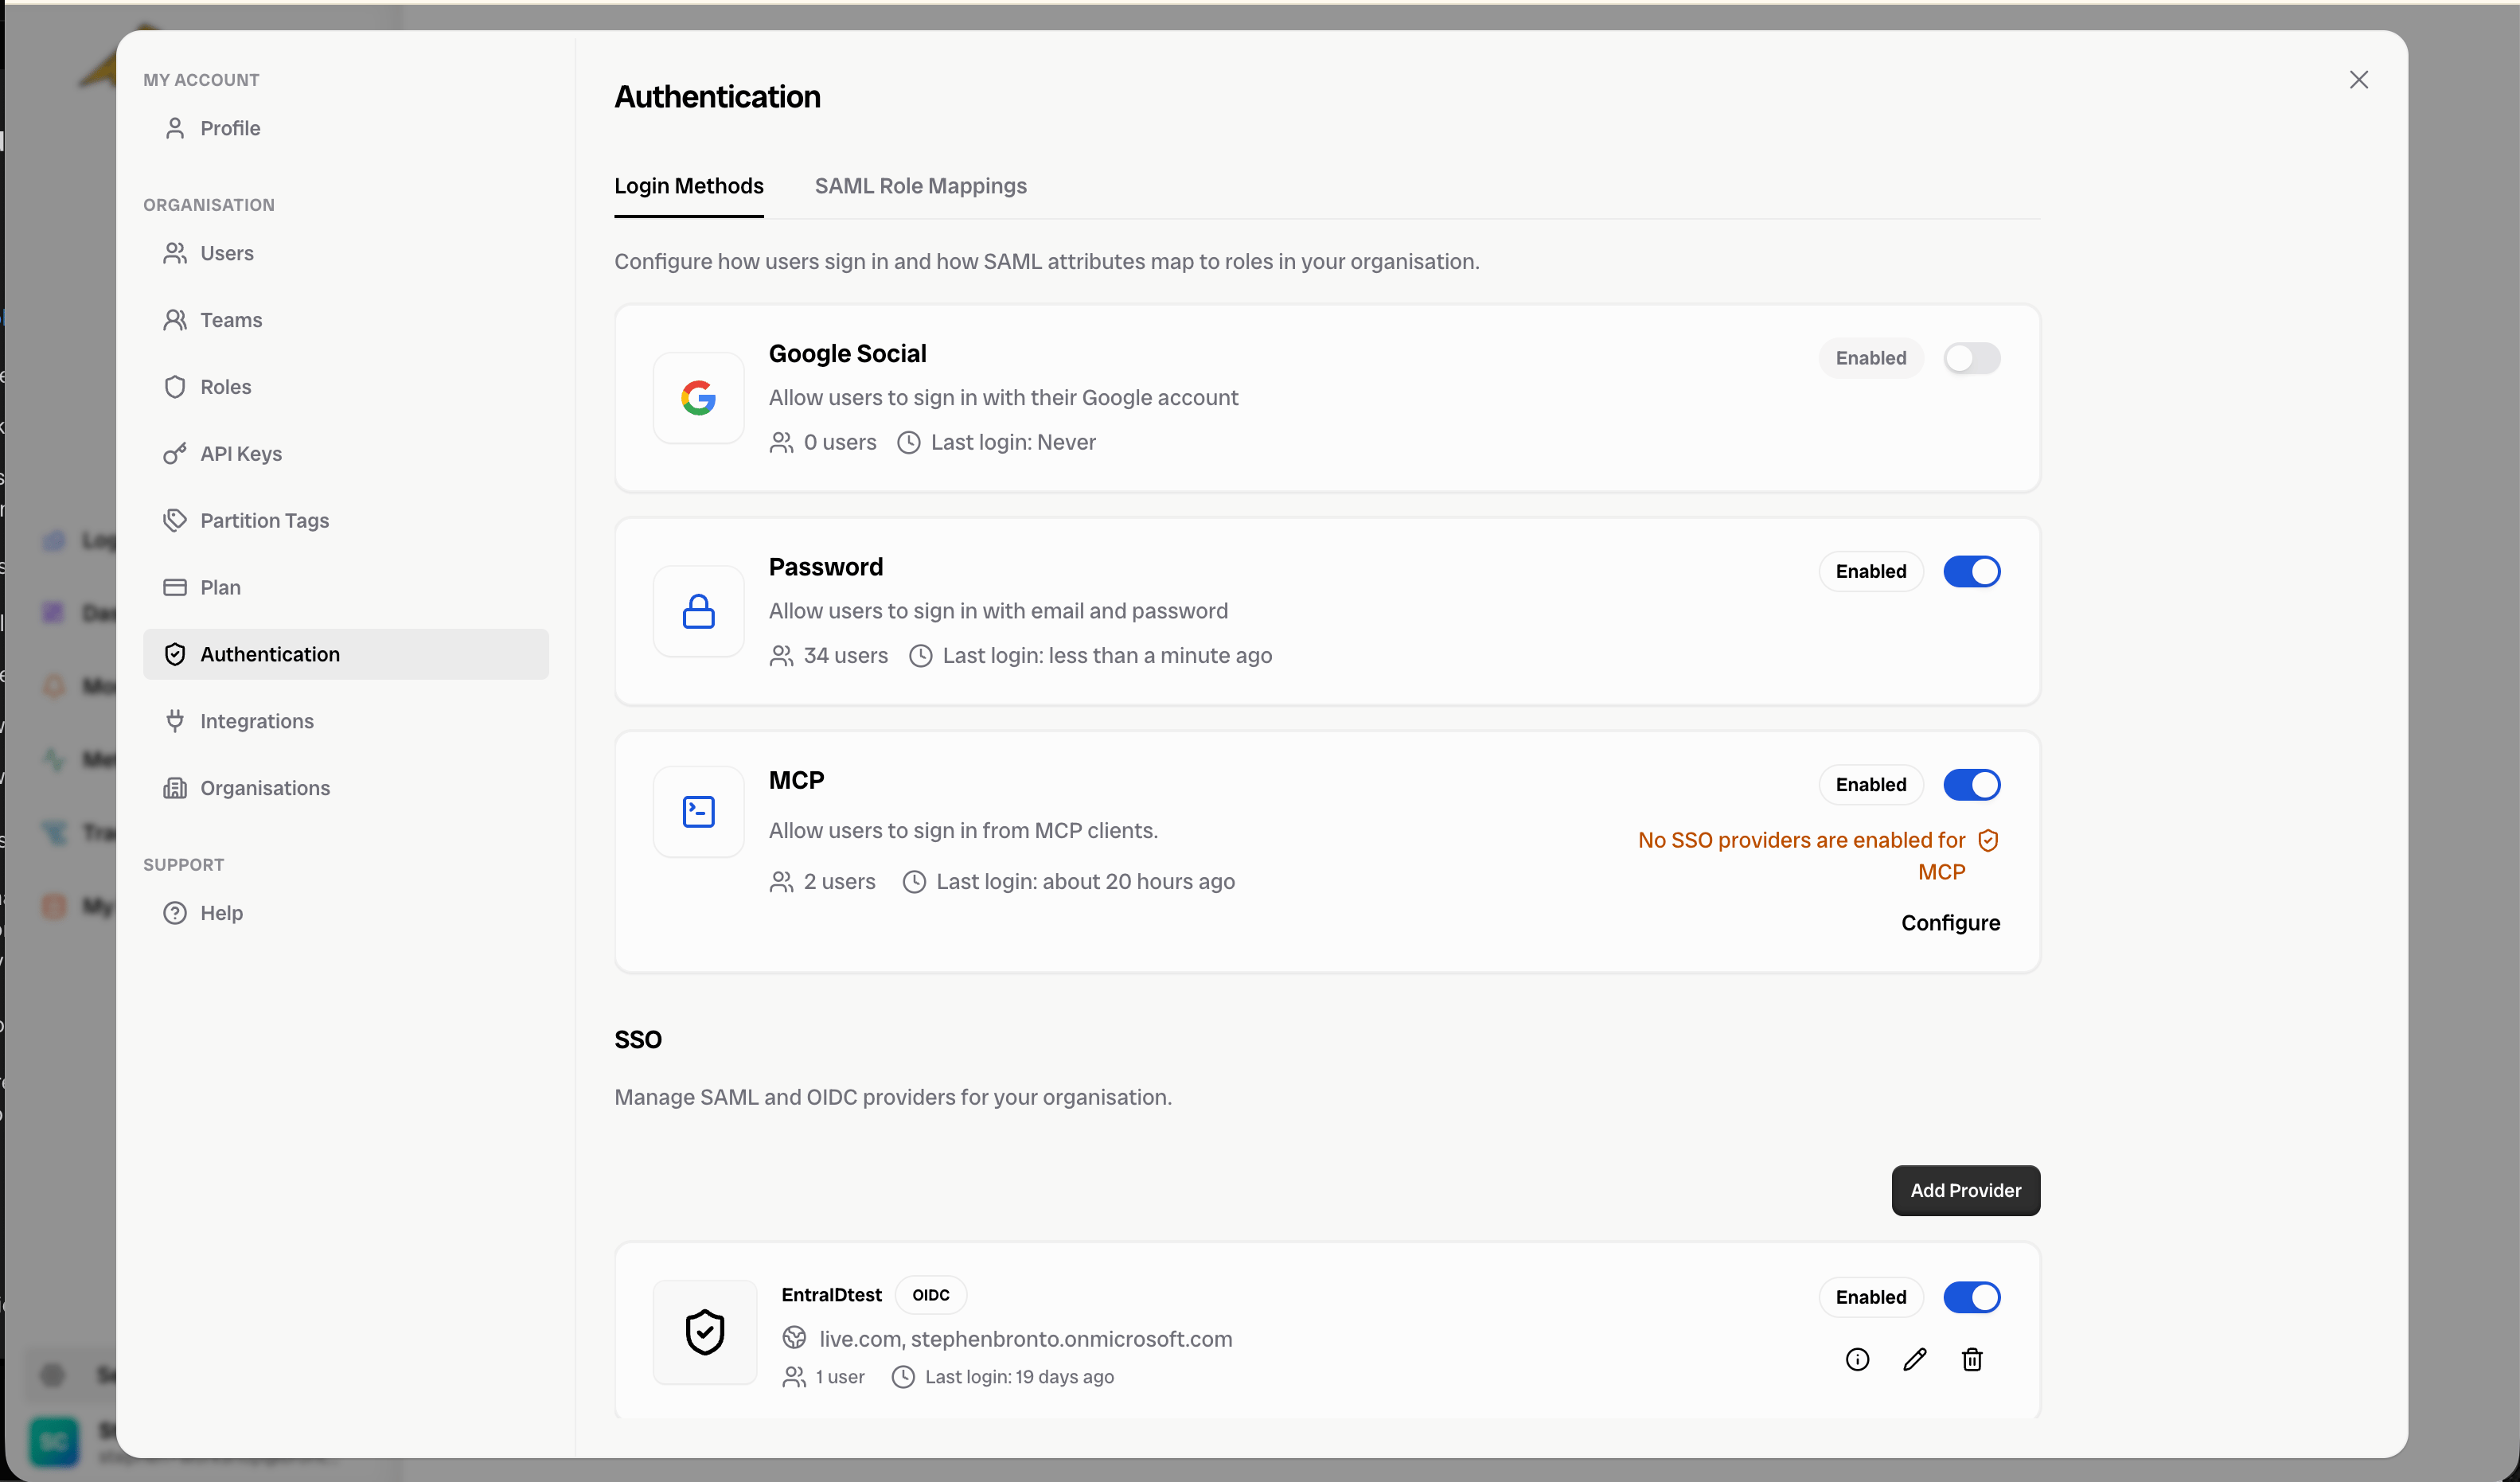Open the Integrations section
Image resolution: width=2520 pixels, height=1482 pixels.
(x=345, y=721)
